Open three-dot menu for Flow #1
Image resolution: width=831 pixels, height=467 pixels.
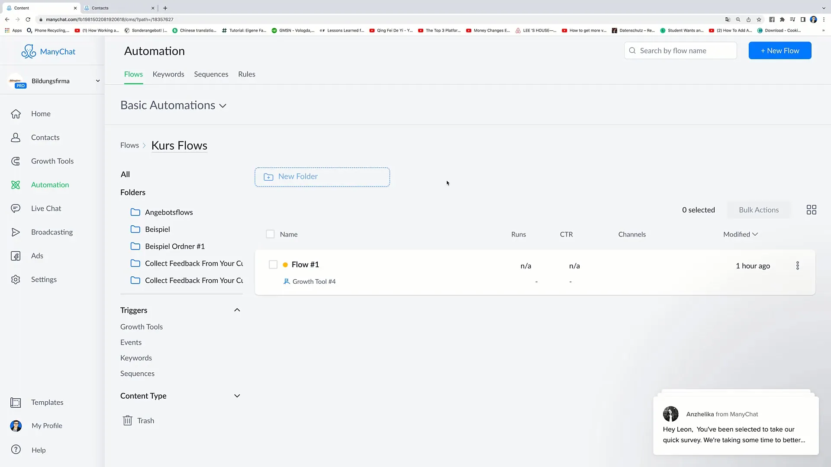798,265
